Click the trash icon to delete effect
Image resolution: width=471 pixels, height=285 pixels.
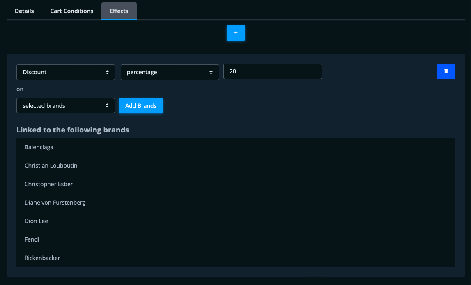point(446,71)
